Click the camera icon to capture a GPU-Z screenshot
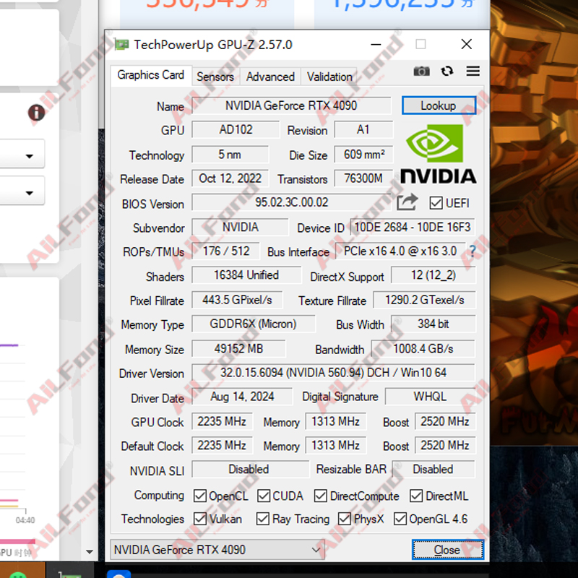This screenshot has width=578, height=578. 421,72
